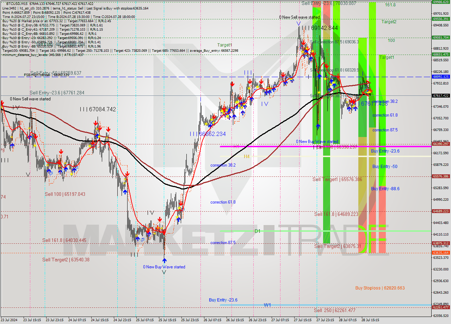451x324 pixels.
Task: Click the 63875.312 price axis tag
Action: point(441,243)
